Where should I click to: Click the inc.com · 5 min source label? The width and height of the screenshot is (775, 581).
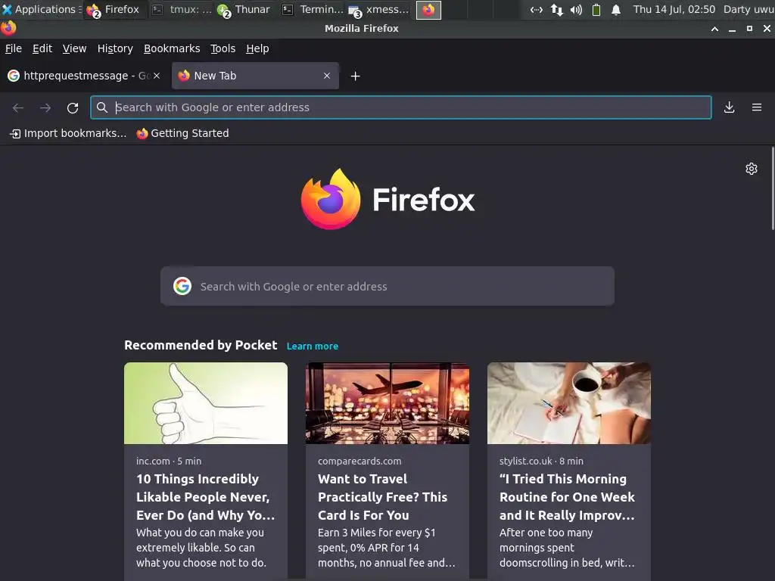(x=169, y=461)
